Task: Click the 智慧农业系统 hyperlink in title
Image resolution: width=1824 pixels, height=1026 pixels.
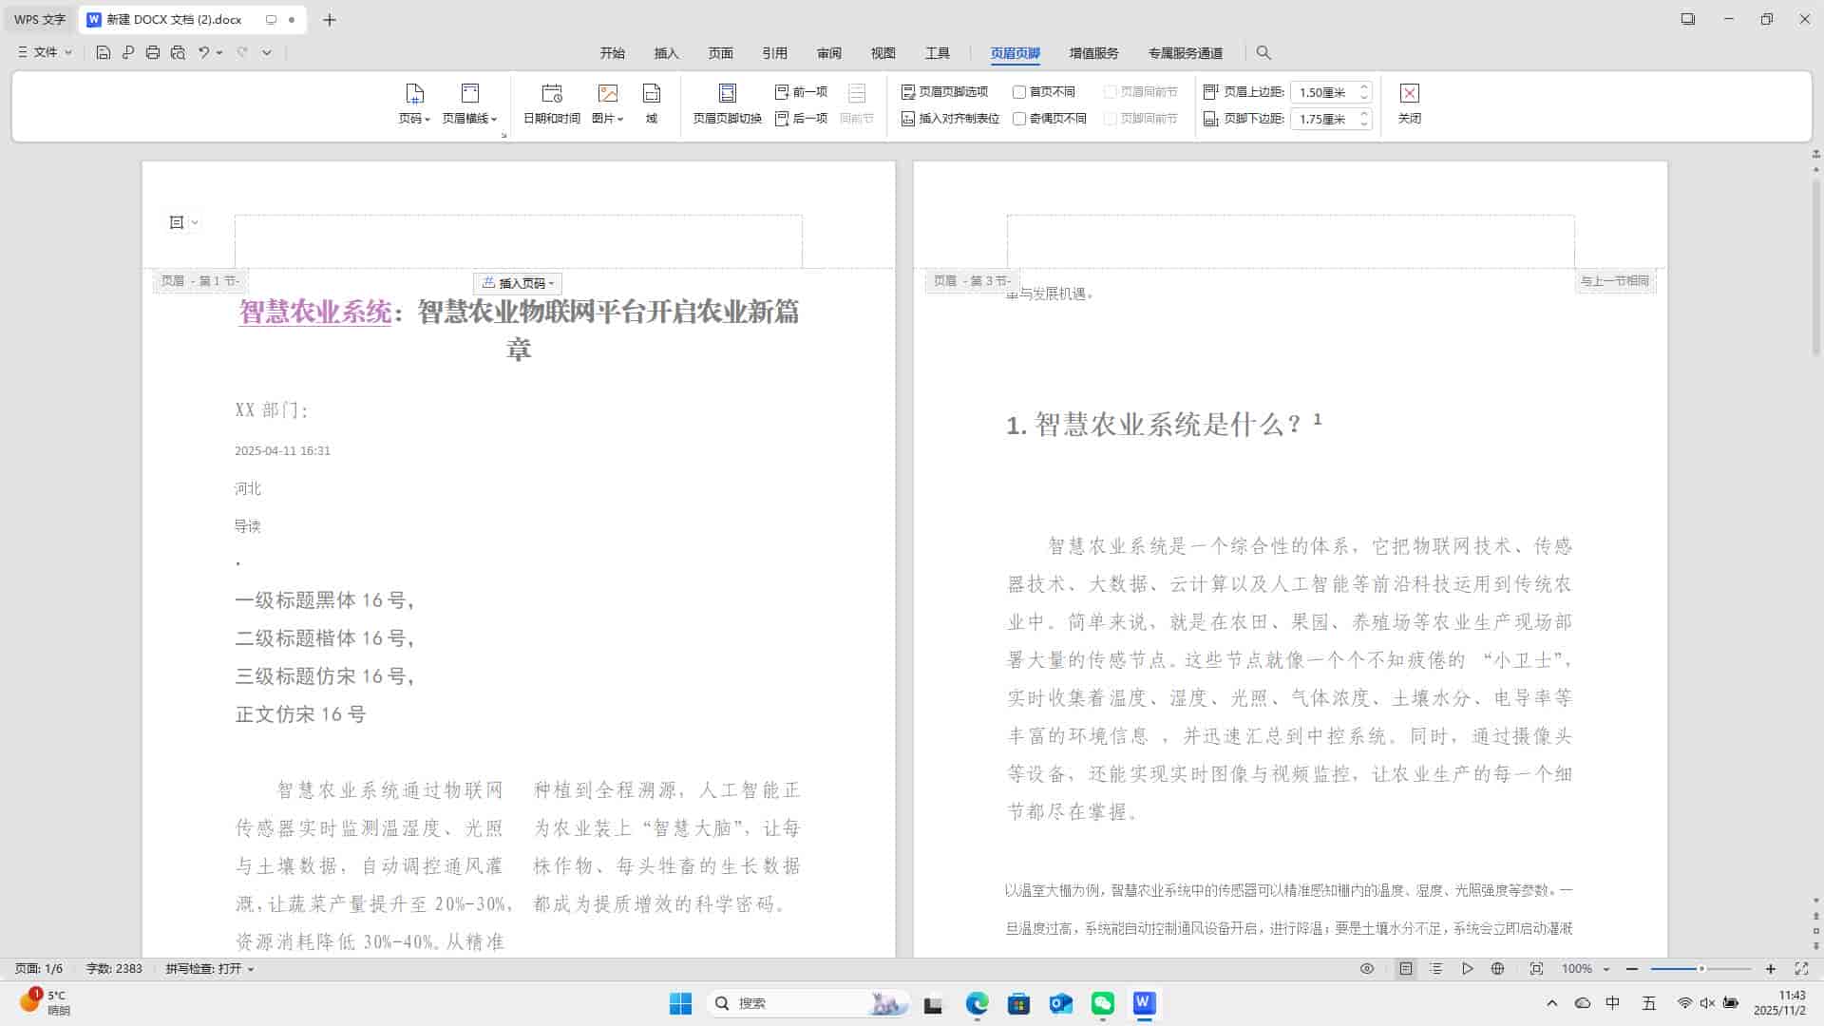Action: (314, 312)
